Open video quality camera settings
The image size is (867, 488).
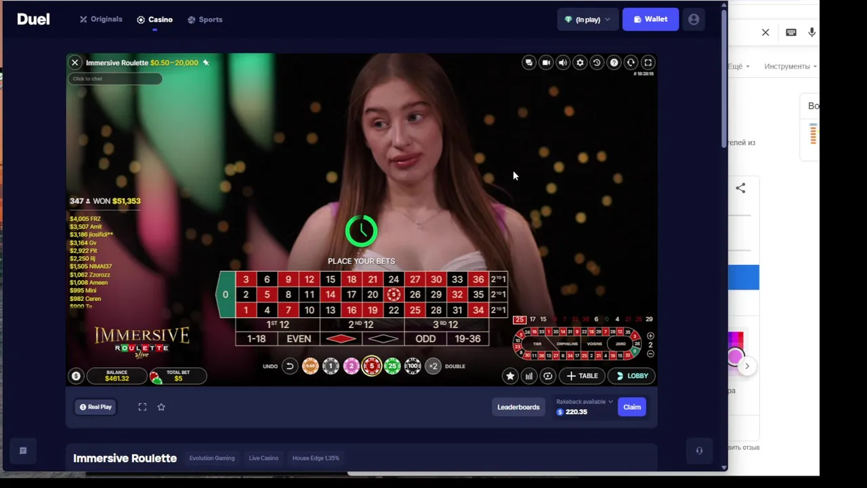(546, 62)
